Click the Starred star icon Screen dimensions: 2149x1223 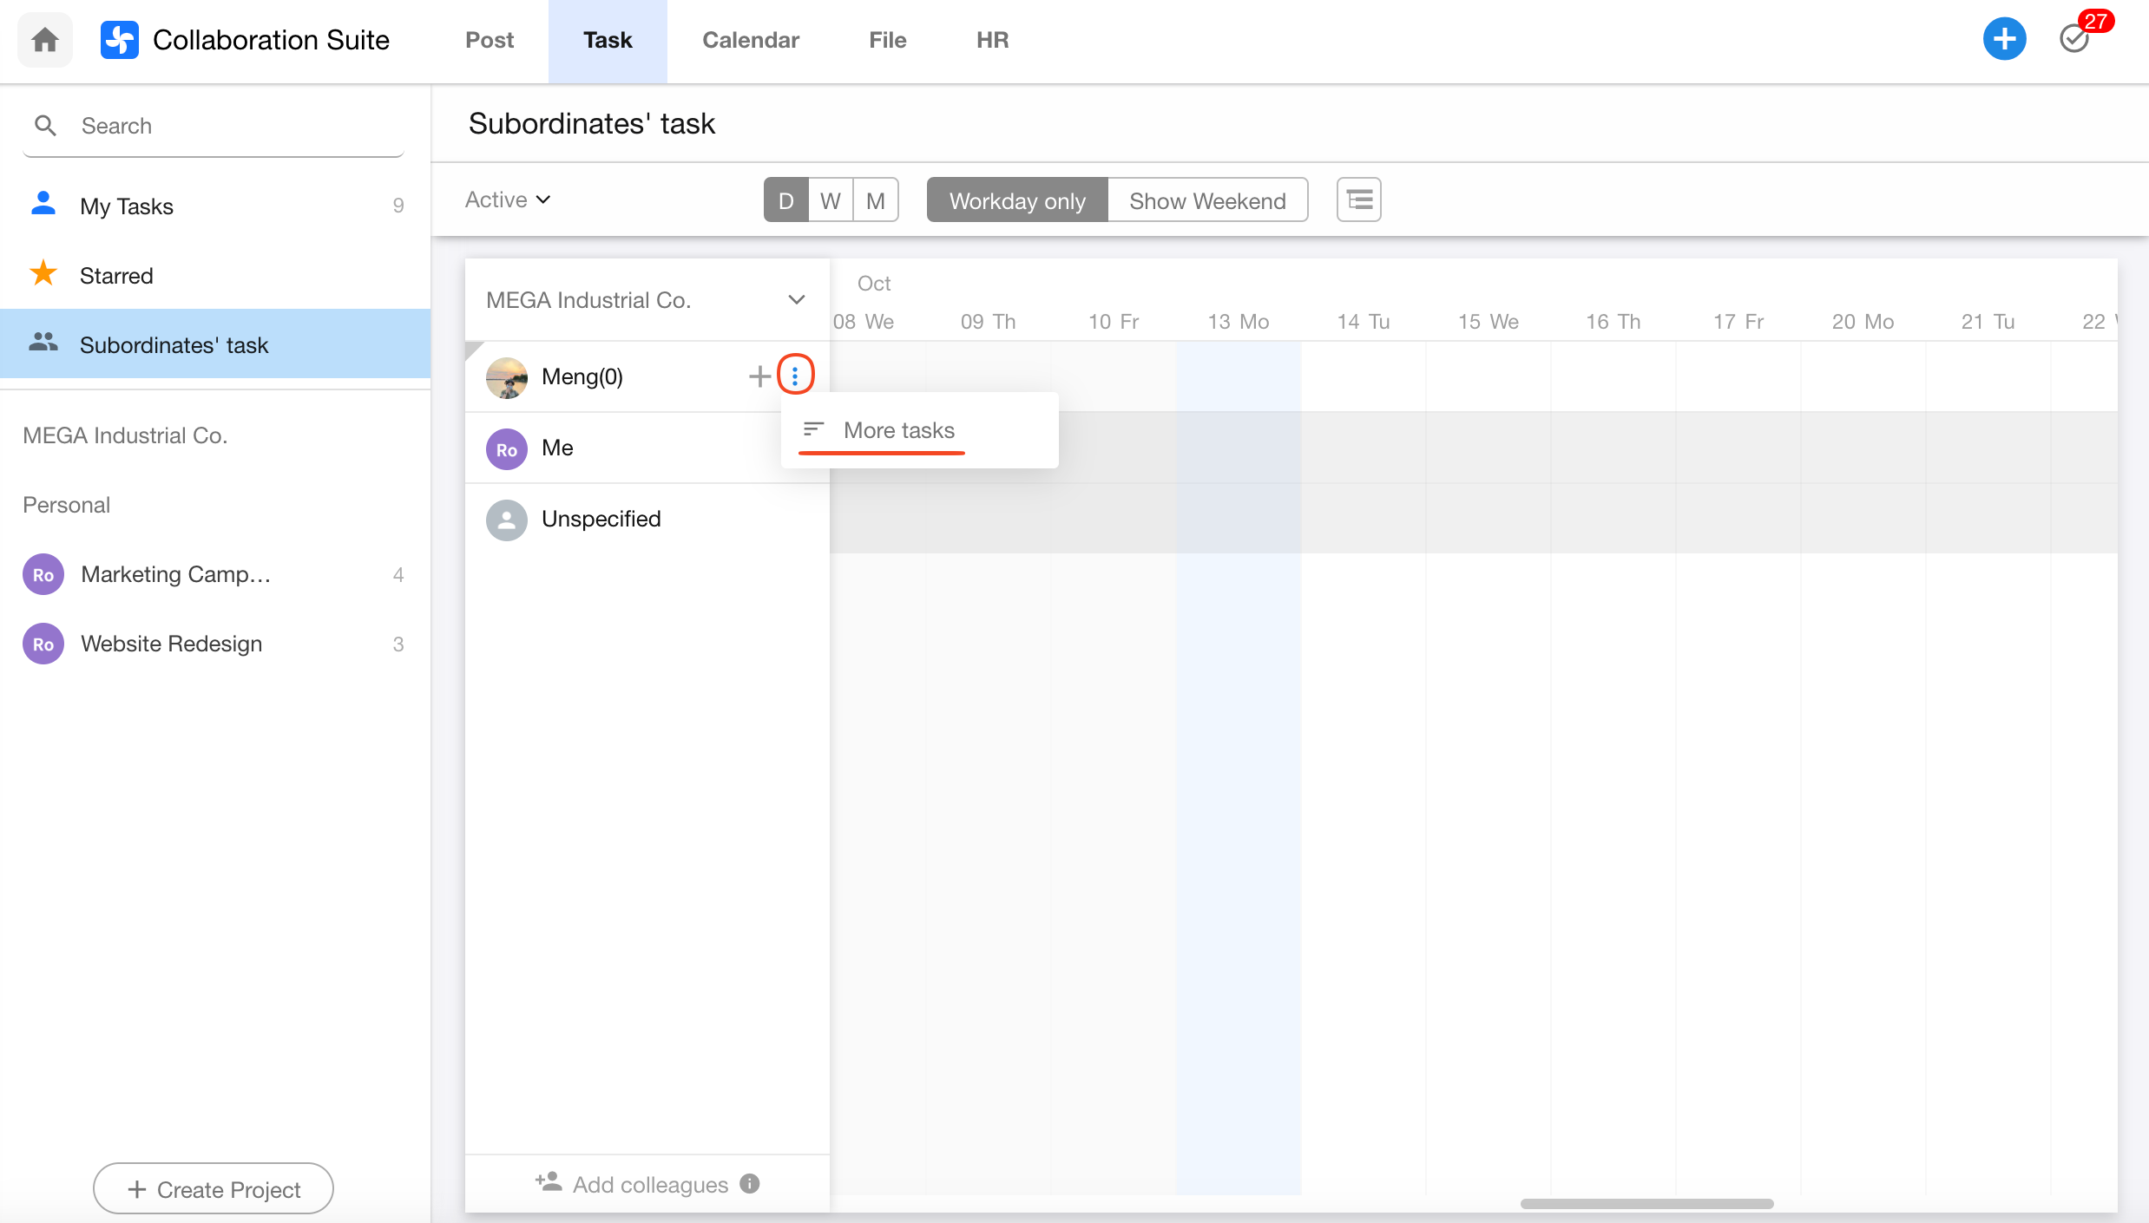click(x=43, y=274)
